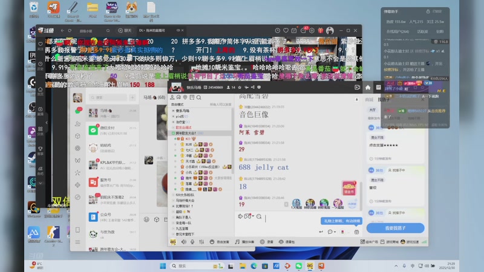Expand the 治疗室 channel node
Screen dimensions: 484x272
coord(173,122)
